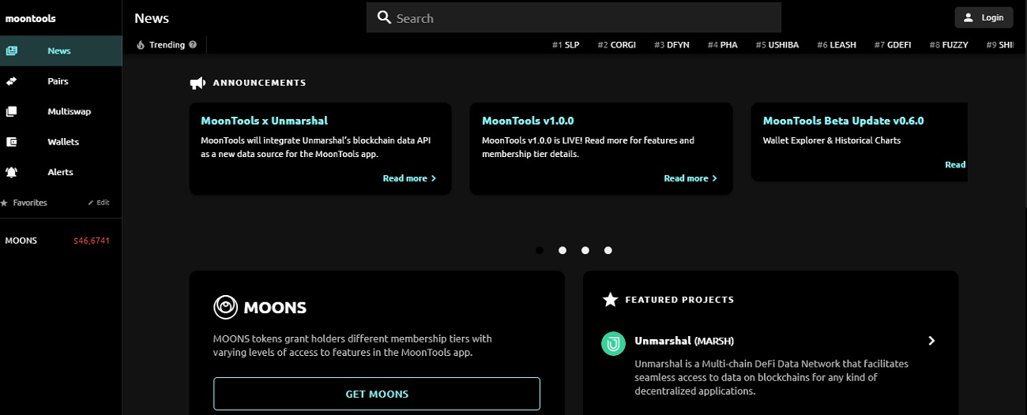Open trending token #5 USHIBA

click(777, 45)
